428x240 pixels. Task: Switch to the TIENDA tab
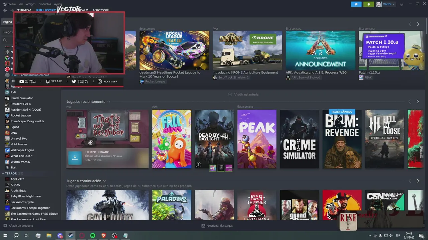[x=24, y=10]
